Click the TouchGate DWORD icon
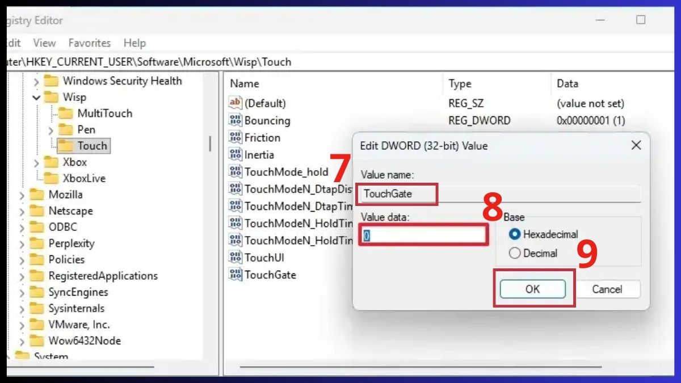This screenshot has height=383, width=681. tap(236, 275)
